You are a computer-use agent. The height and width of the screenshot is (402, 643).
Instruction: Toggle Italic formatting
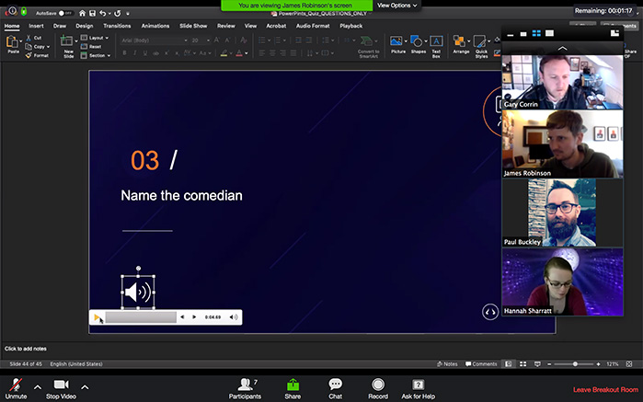(x=135, y=53)
